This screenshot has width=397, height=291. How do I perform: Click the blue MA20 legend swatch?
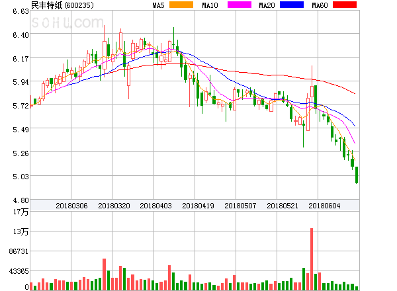coord(292,5)
